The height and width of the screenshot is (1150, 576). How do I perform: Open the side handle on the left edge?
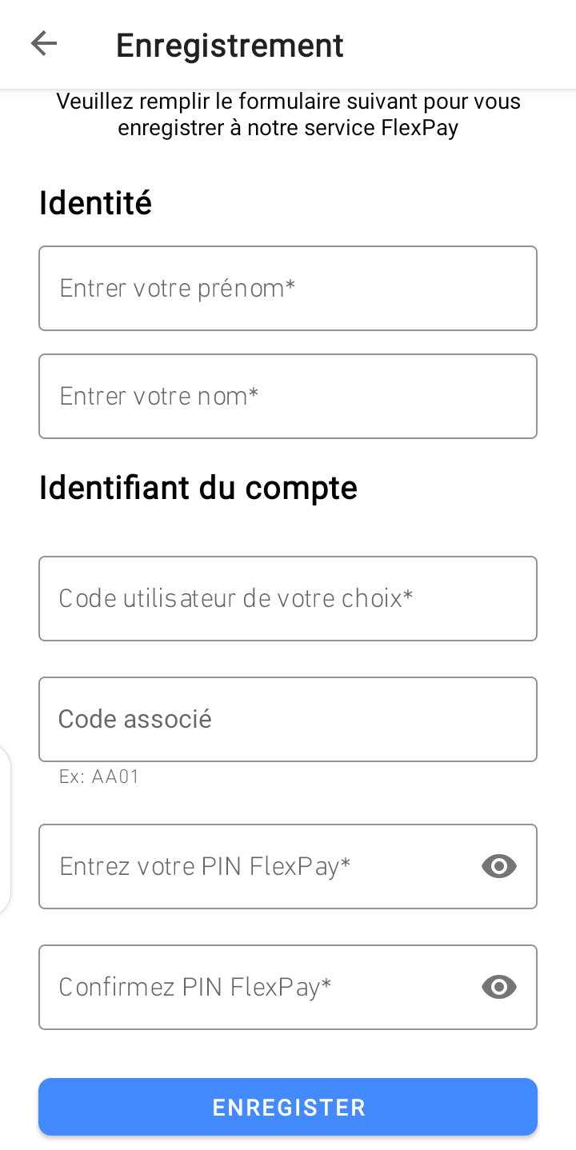coord(5,829)
